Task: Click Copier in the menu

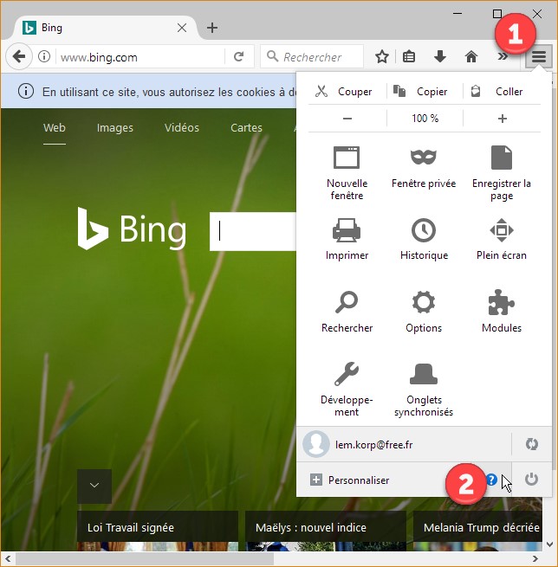Action: [x=421, y=92]
